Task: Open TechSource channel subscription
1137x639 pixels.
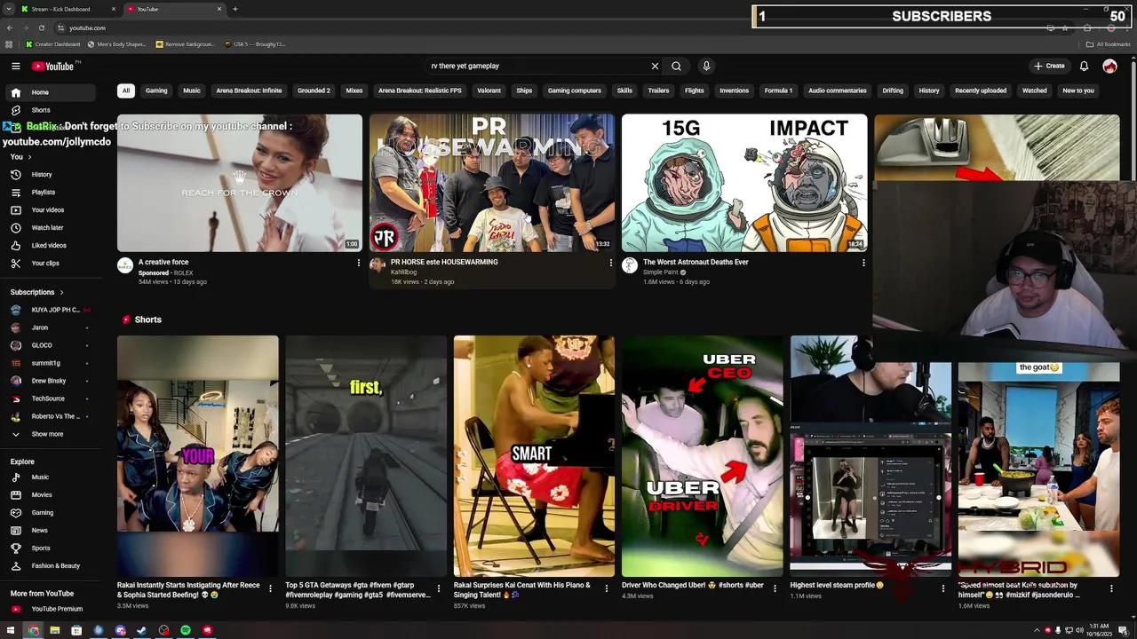Action: tap(50, 398)
